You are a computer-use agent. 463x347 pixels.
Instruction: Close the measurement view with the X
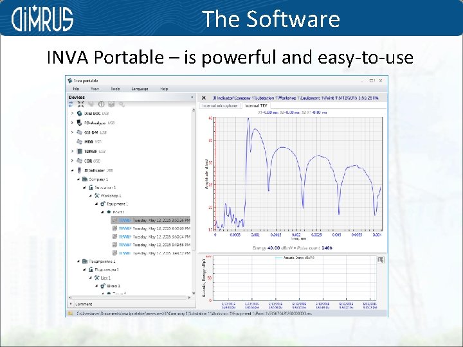pyautogui.click(x=203, y=98)
